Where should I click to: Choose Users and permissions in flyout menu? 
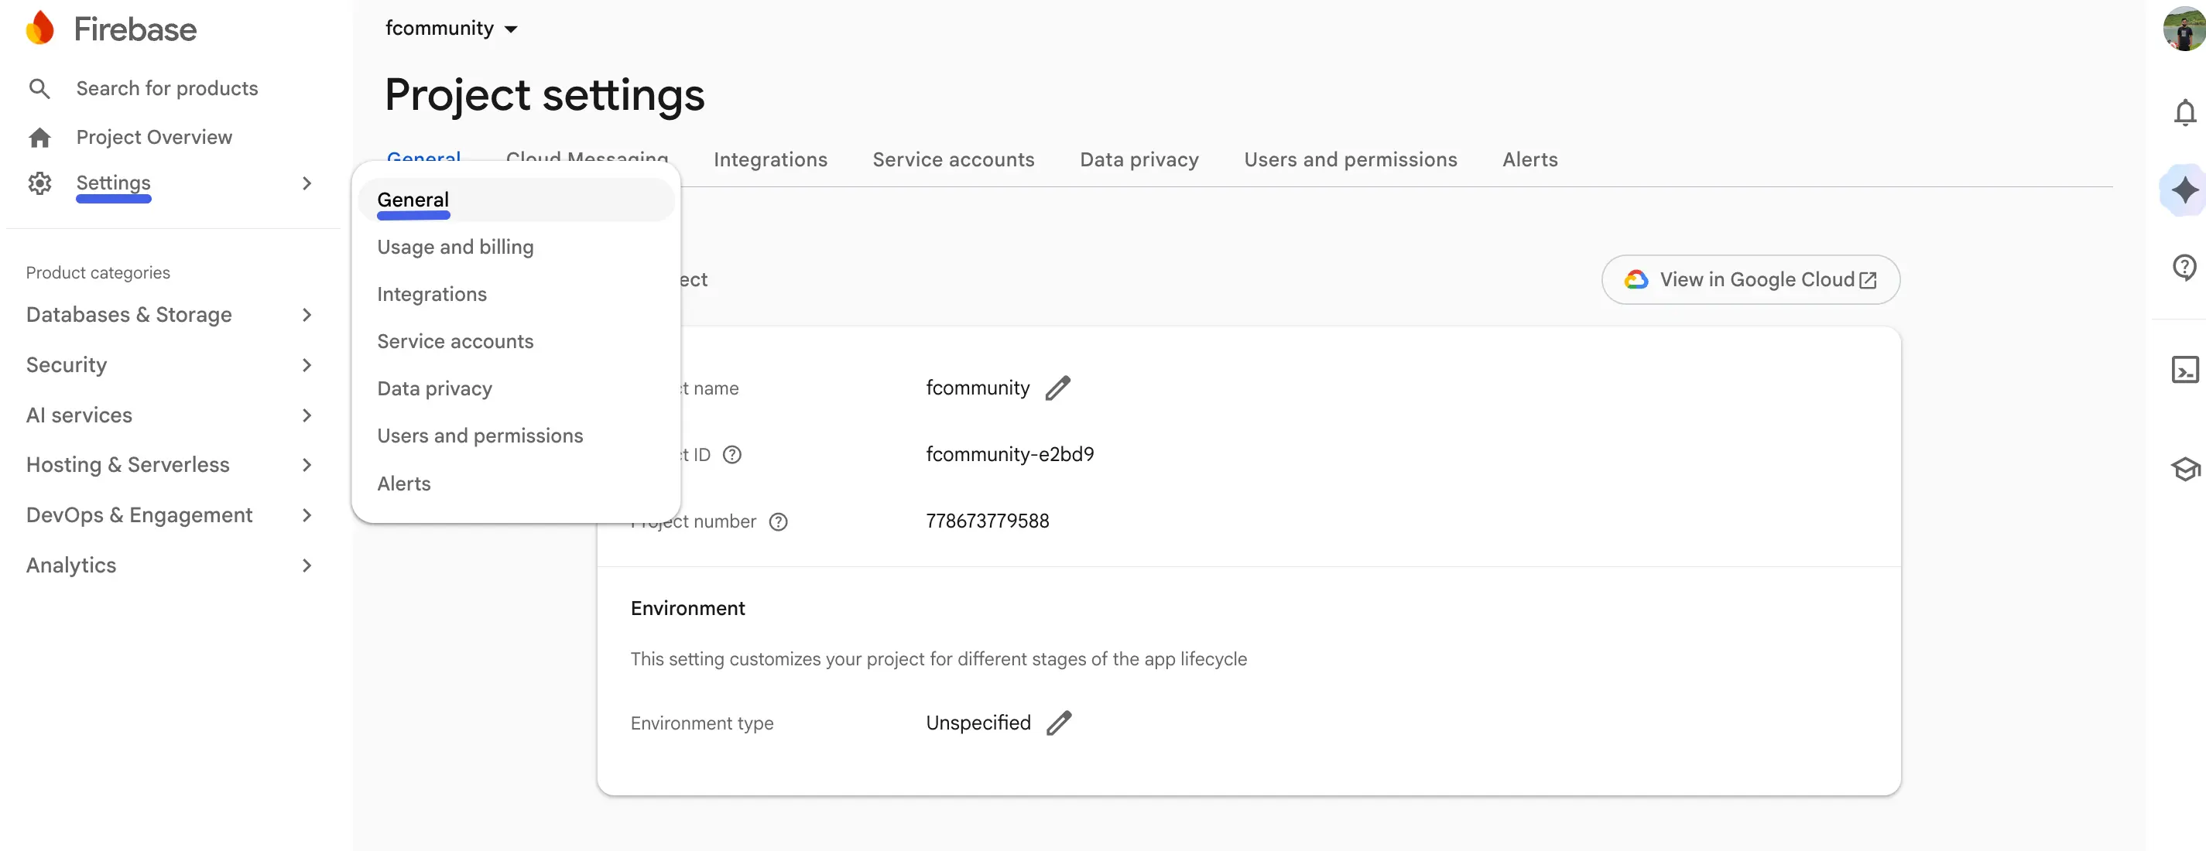click(516, 436)
